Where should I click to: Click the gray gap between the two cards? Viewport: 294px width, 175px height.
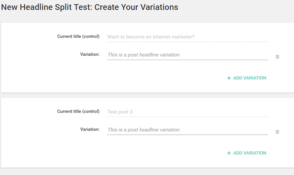pyautogui.click(x=147, y=95)
